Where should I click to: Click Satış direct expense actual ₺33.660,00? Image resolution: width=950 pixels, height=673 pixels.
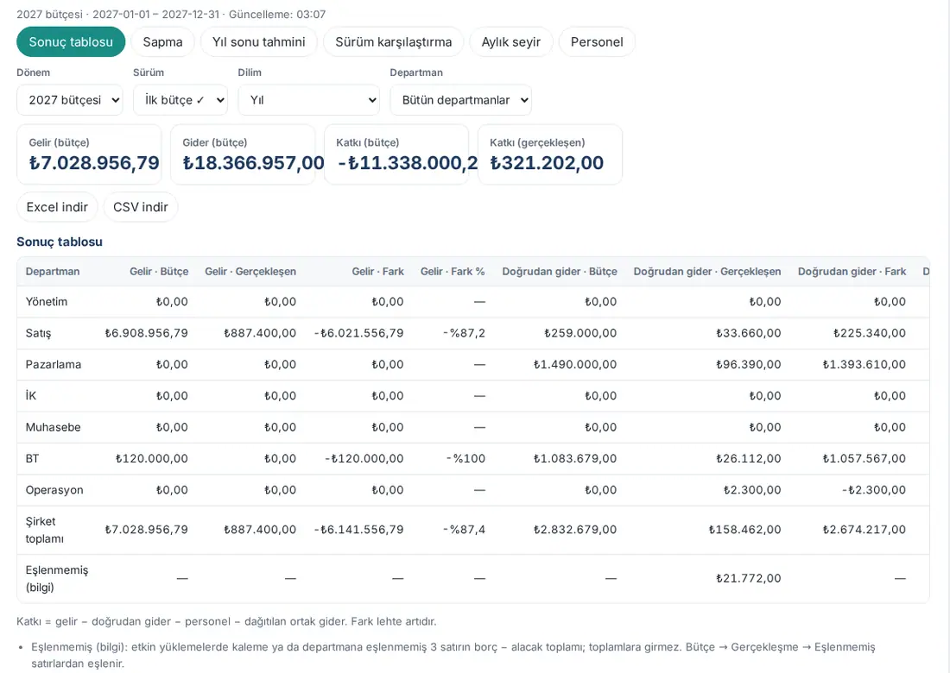click(x=748, y=333)
